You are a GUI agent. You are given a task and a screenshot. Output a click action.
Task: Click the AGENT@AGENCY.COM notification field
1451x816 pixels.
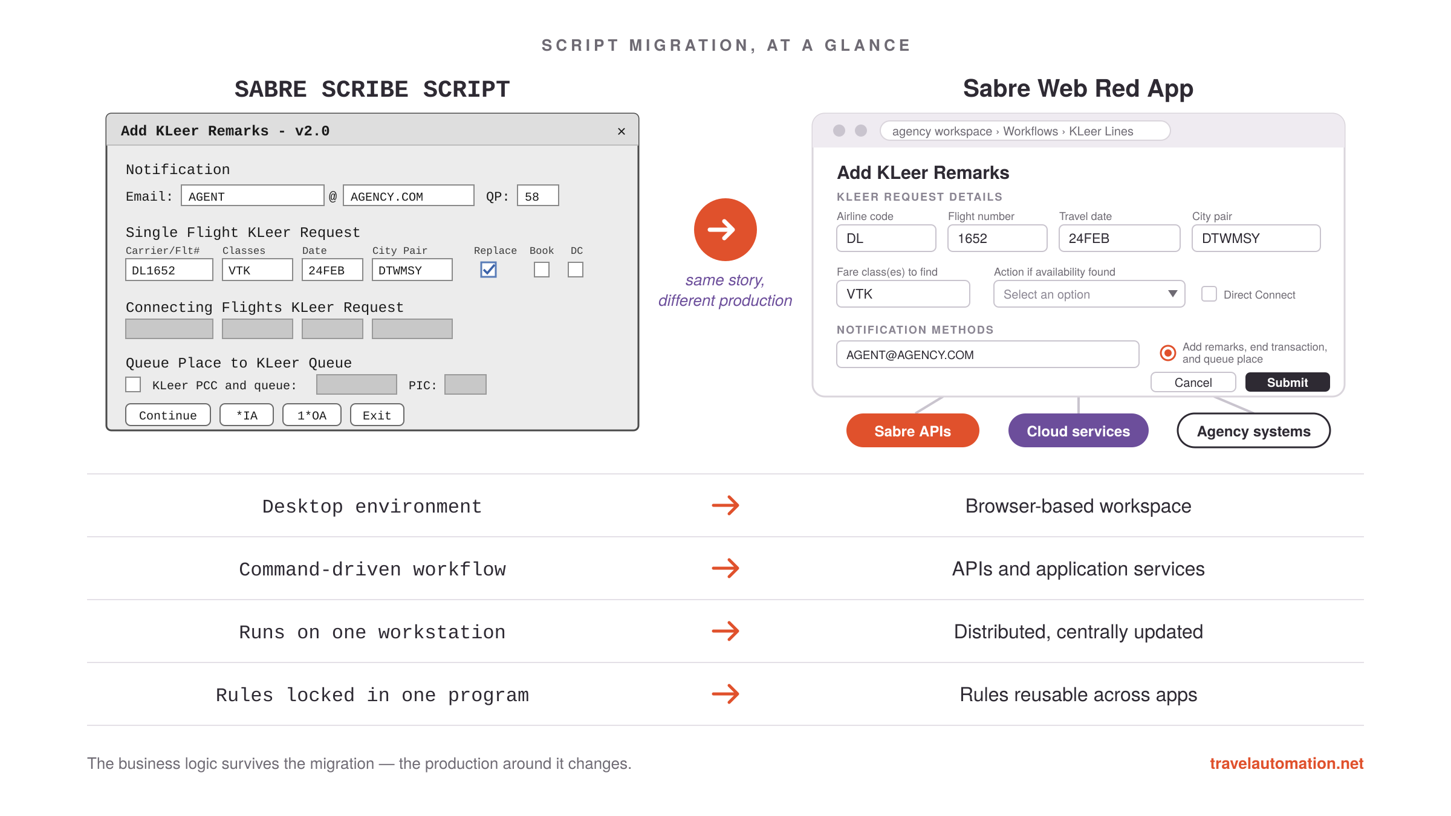tap(988, 354)
